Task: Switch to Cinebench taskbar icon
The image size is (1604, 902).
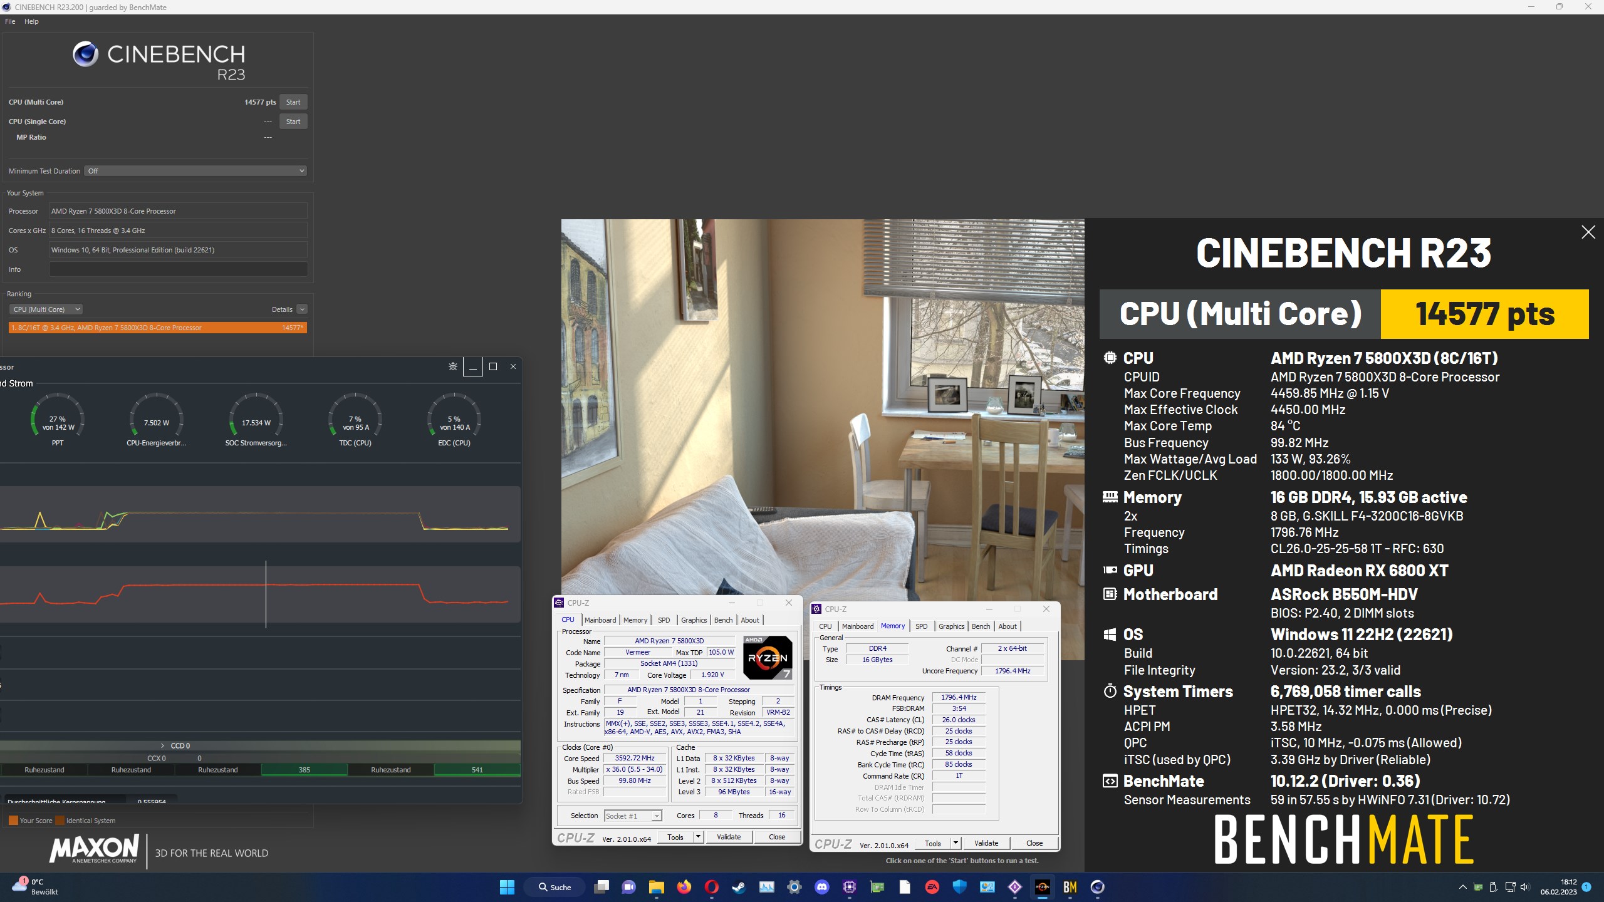Action: tap(1097, 887)
